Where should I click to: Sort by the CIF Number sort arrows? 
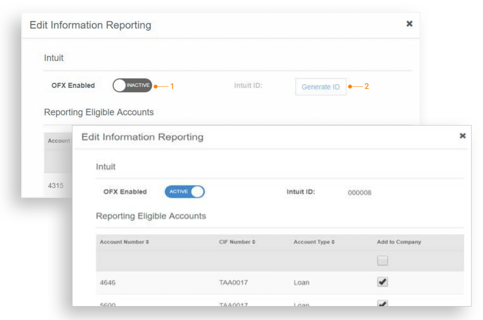click(254, 242)
